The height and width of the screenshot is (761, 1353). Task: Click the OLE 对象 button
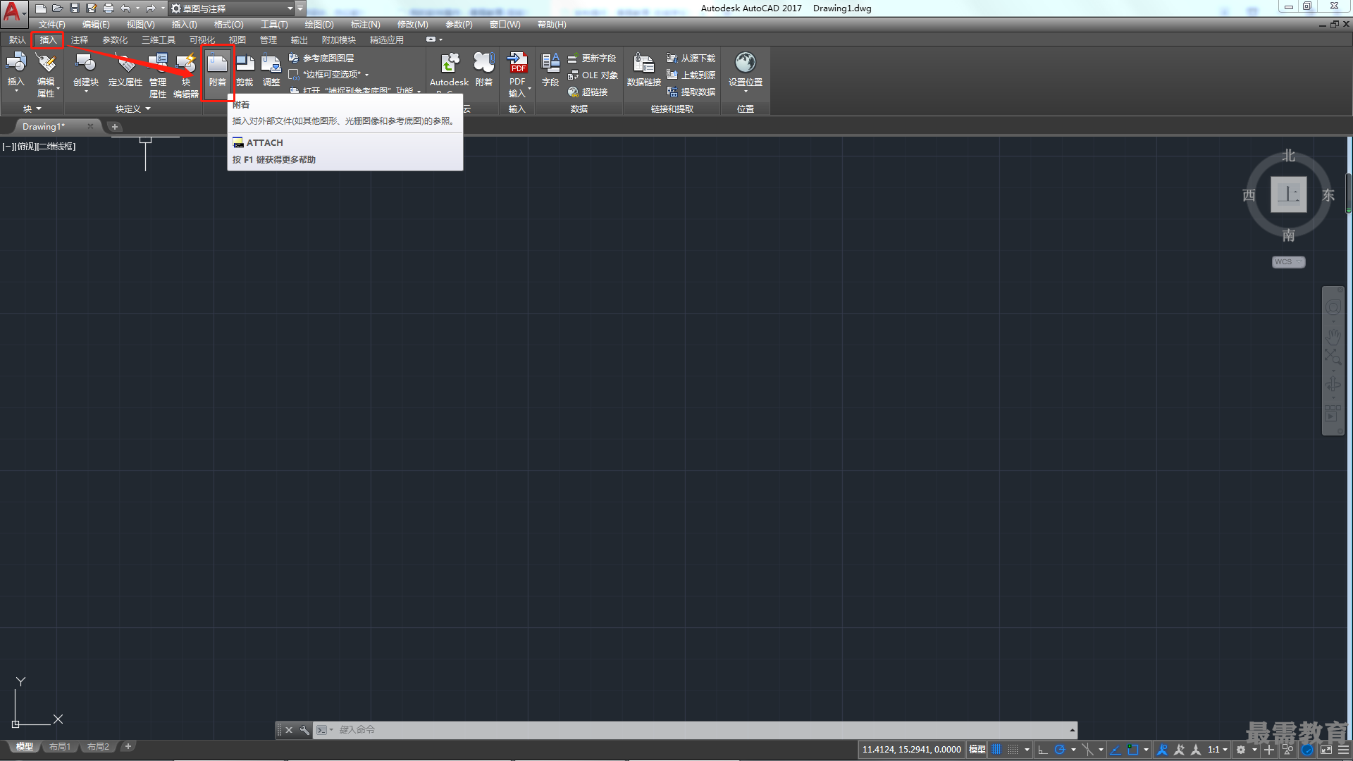click(593, 75)
